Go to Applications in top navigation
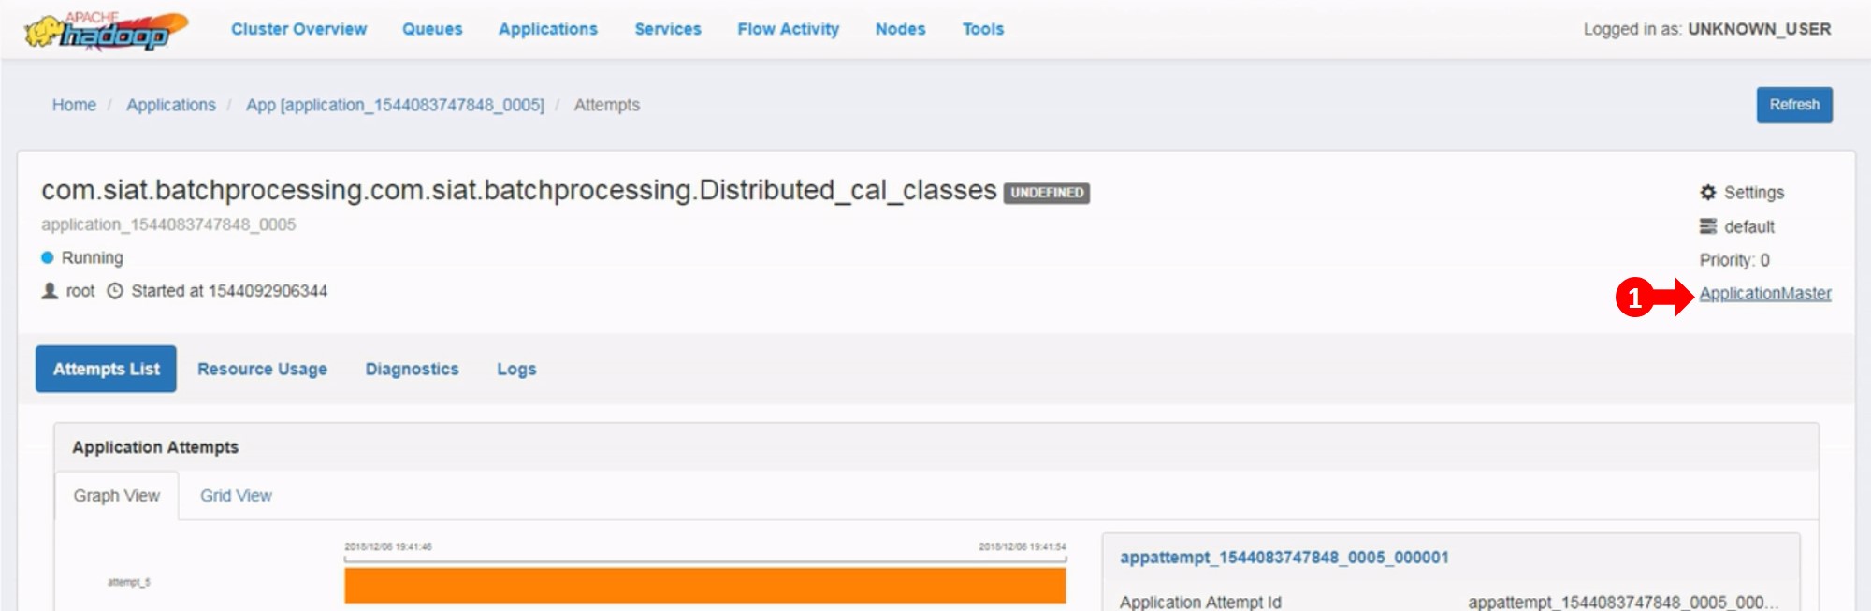The height and width of the screenshot is (611, 1871). (547, 29)
